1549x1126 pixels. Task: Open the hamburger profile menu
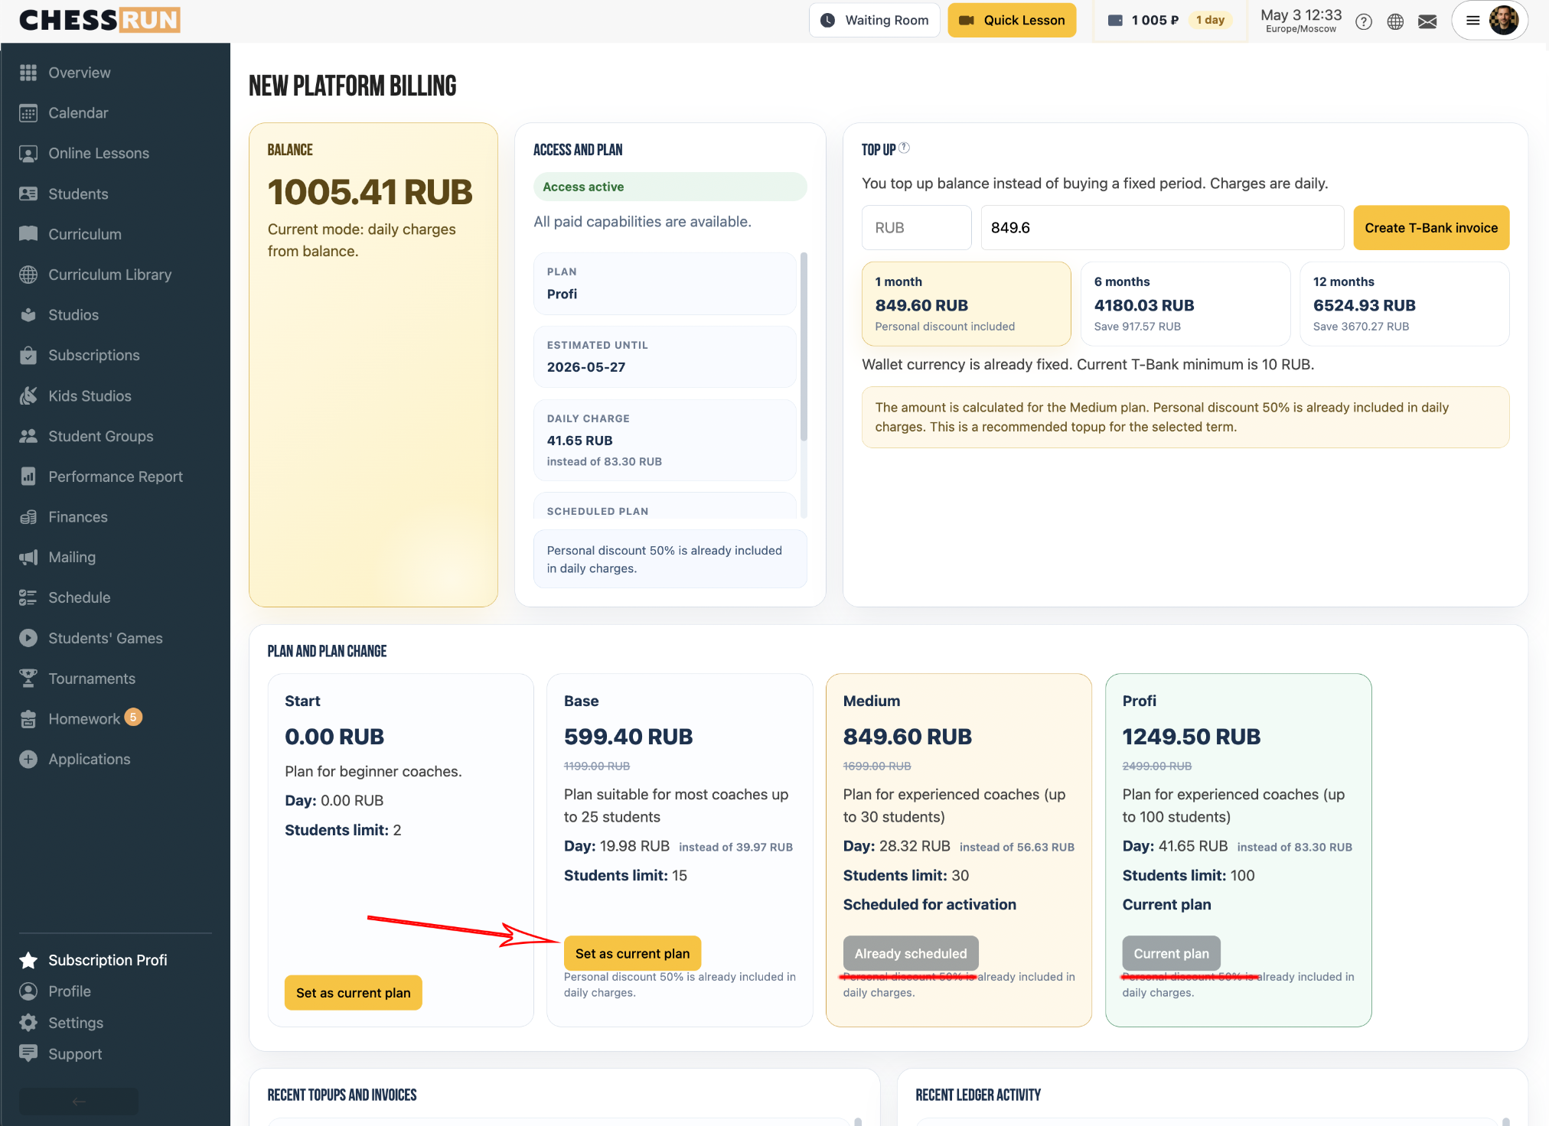tap(1472, 21)
